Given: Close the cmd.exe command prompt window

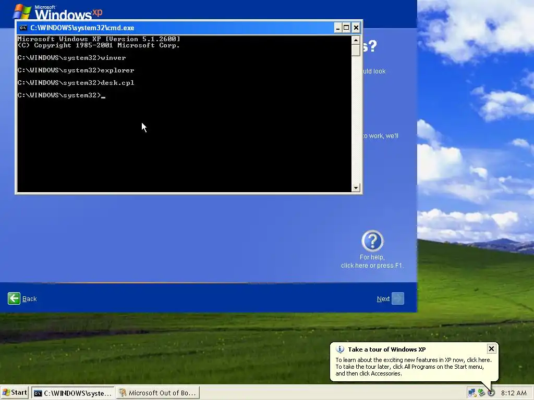Looking at the screenshot, I should point(356,28).
